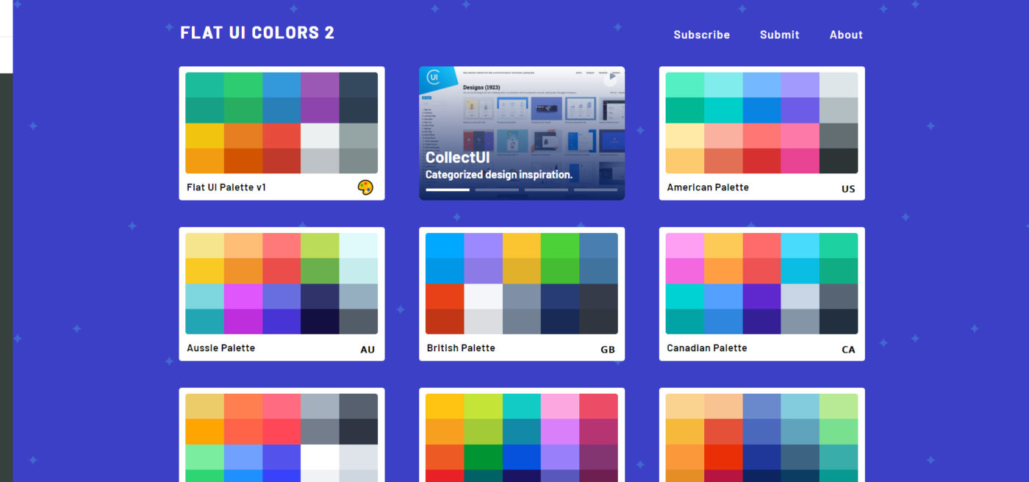Copy the dark navy swatch in Flat UI Palette v1

point(358,84)
